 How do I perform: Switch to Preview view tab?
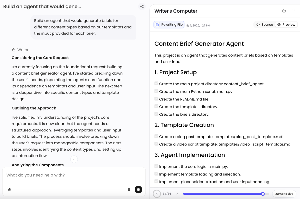(x=286, y=25)
